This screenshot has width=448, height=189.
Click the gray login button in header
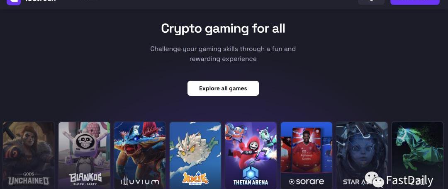pos(371,2)
